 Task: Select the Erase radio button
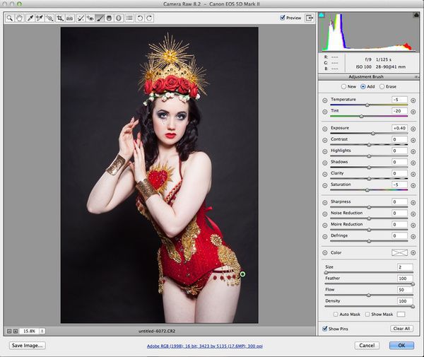(x=382, y=86)
